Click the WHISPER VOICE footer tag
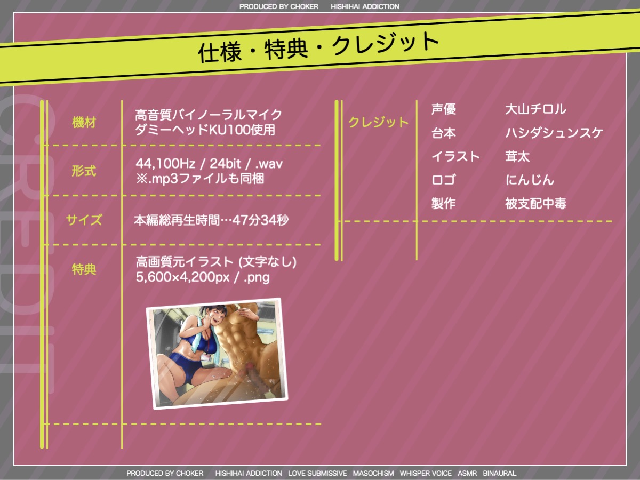Viewport: 640px width, 480px height. click(x=426, y=473)
